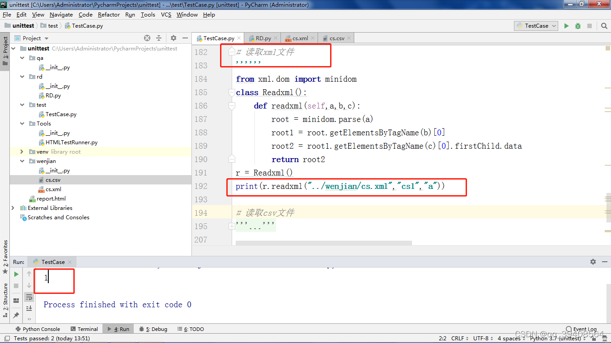Open the Terminal tool window
This screenshot has width=611, height=343.
84,329
